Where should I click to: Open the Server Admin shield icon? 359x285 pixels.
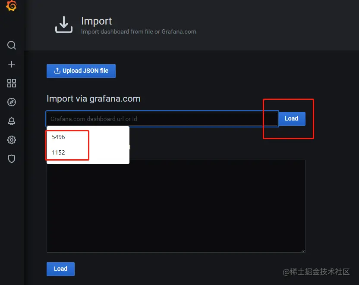12,159
